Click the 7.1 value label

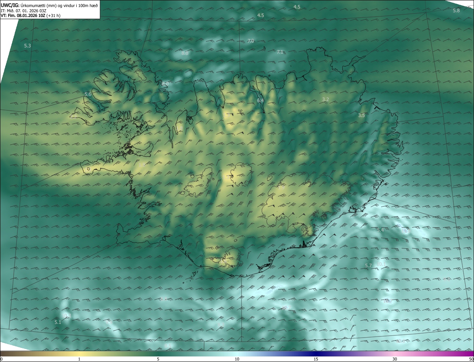(280, 52)
